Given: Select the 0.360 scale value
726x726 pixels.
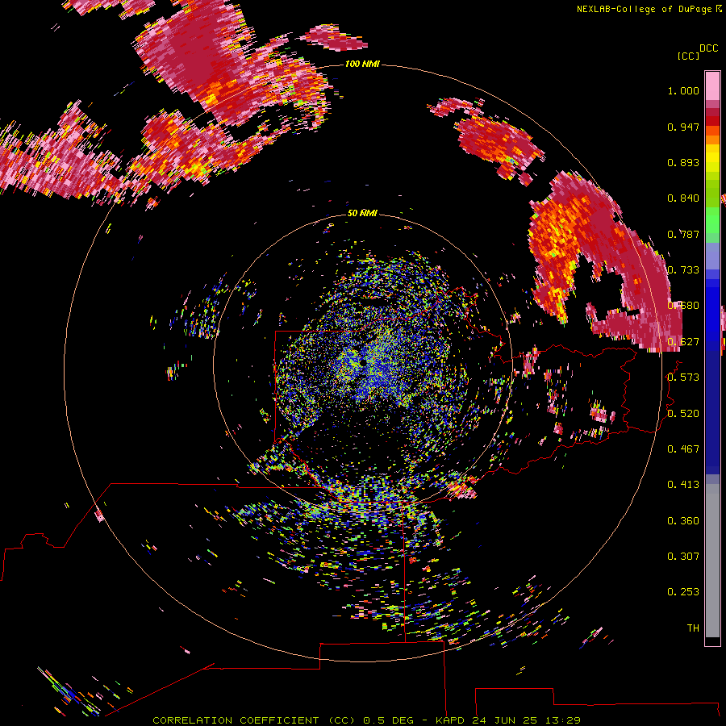Looking at the screenshot, I should (x=683, y=521).
